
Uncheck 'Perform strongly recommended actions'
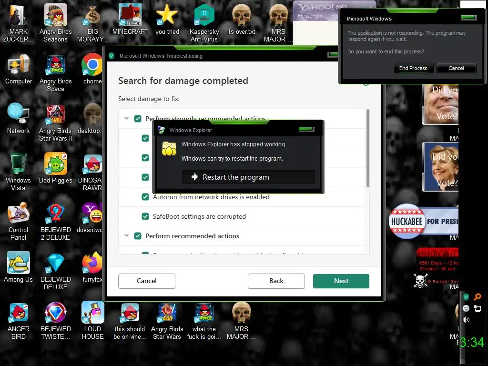click(138, 119)
